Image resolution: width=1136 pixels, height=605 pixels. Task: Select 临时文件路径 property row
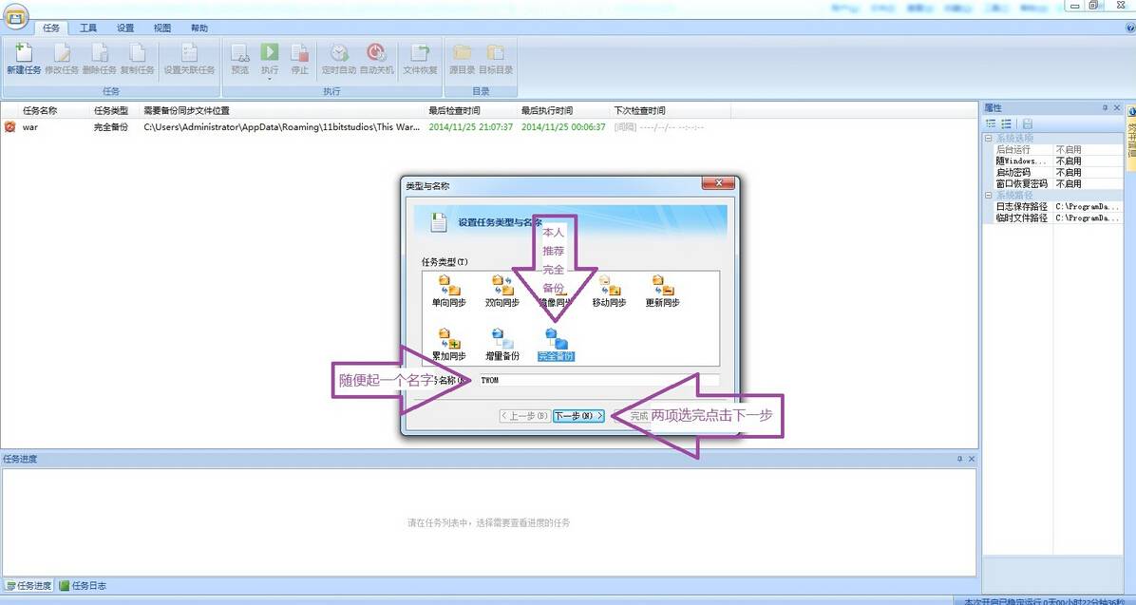pos(1052,218)
